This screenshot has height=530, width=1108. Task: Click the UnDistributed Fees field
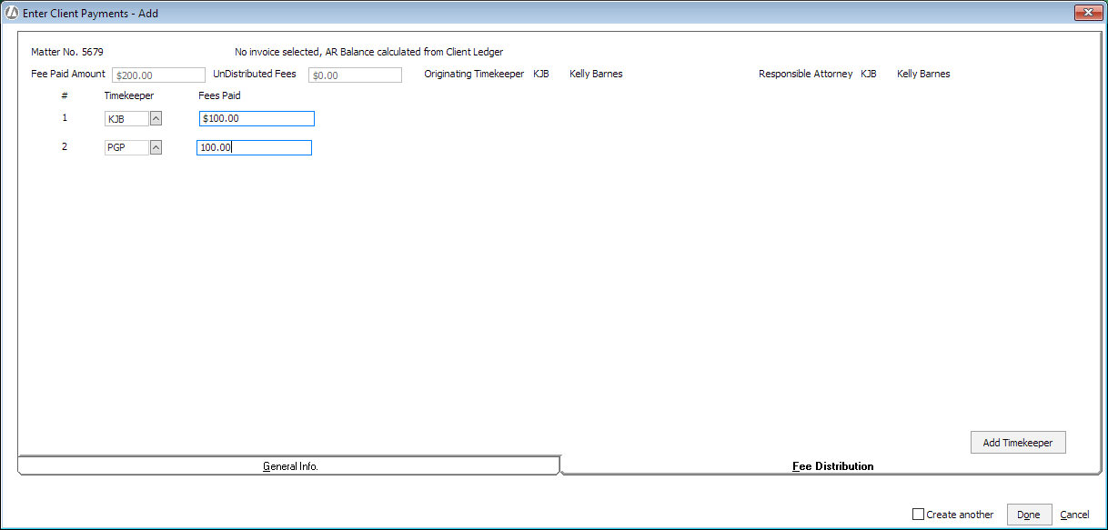click(355, 74)
